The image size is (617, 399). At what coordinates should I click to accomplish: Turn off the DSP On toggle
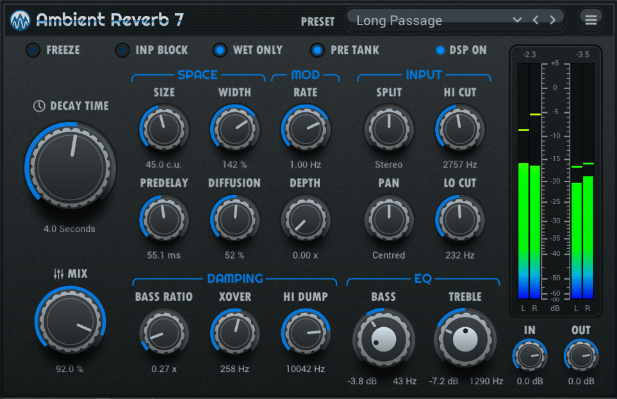click(440, 50)
